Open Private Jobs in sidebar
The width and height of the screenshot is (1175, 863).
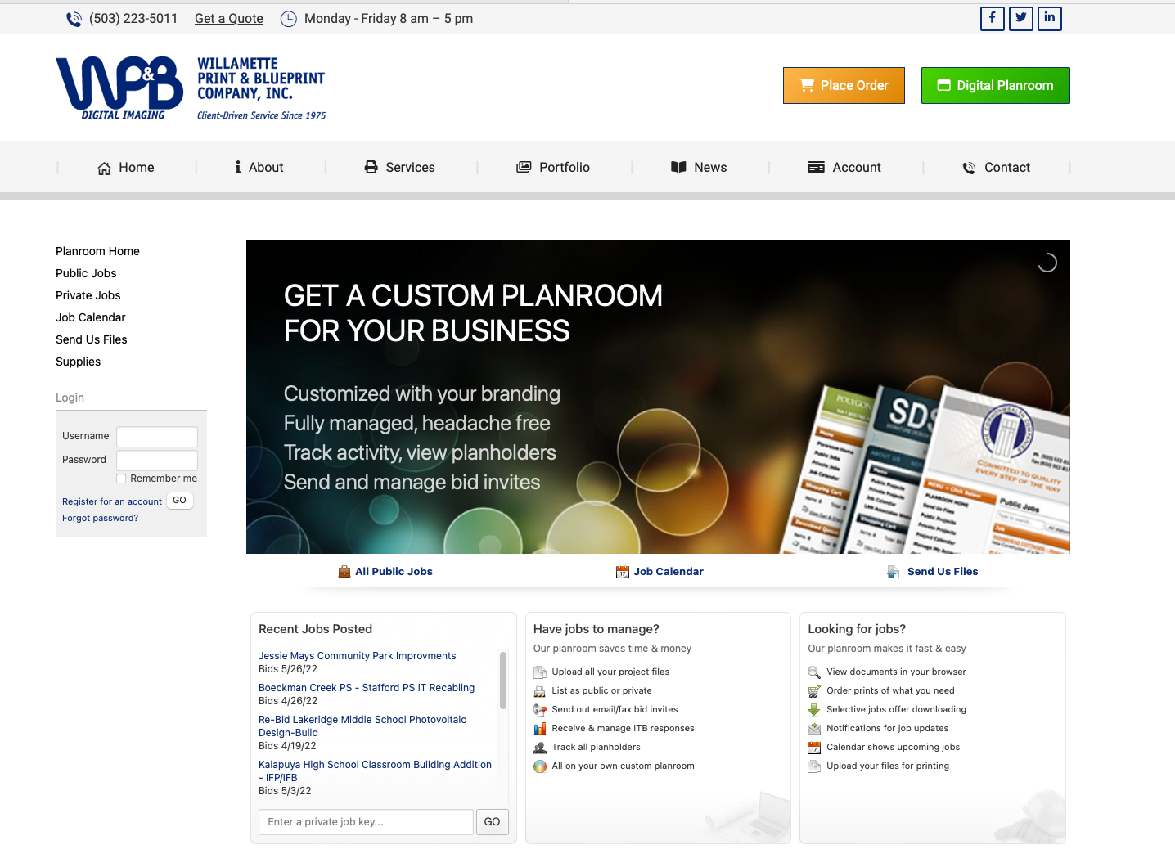point(88,295)
